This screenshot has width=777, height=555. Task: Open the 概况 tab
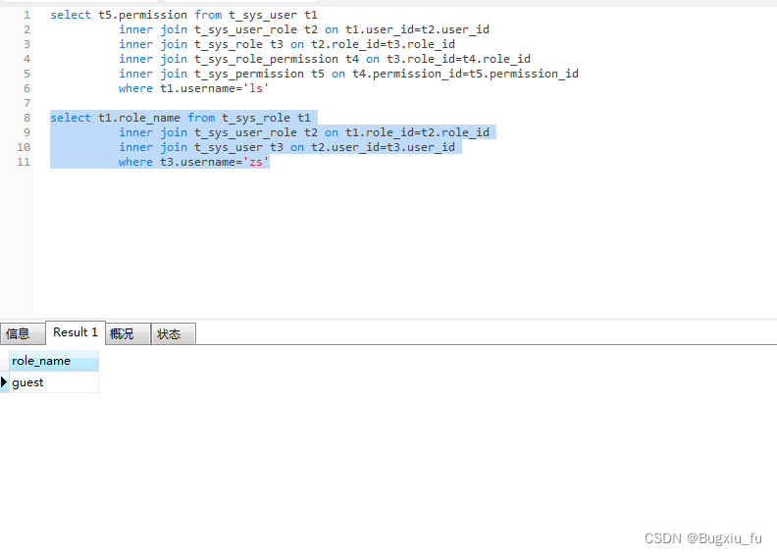[x=128, y=333]
